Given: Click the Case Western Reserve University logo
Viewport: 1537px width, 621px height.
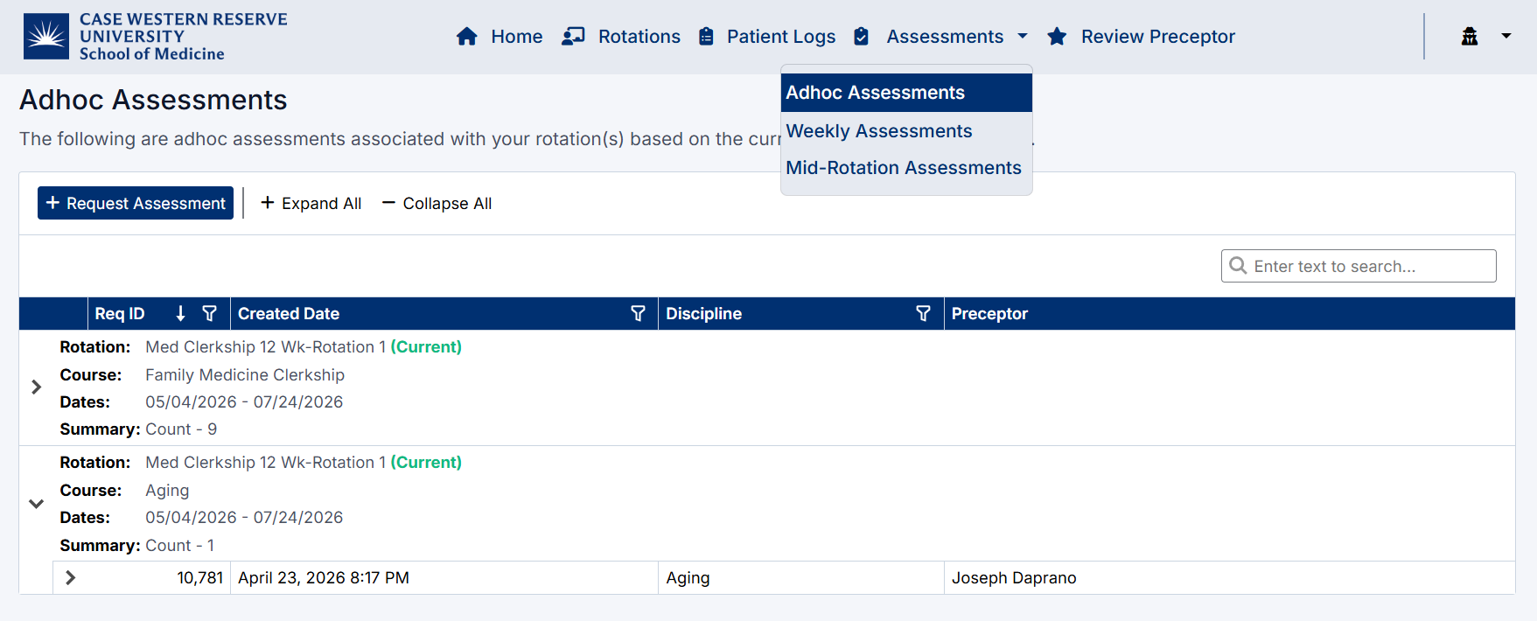Looking at the screenshot, I should [46, 37].
